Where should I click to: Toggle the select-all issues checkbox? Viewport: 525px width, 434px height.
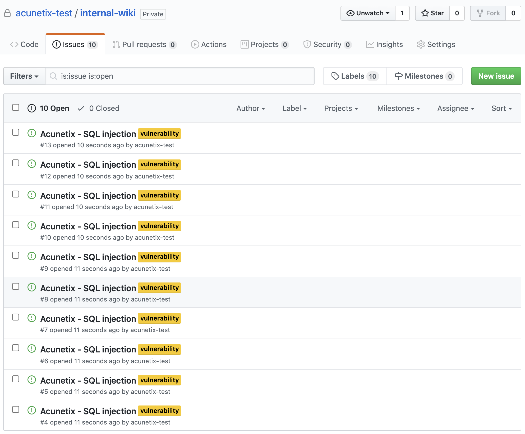pos(16,107)
